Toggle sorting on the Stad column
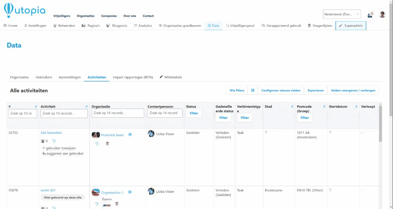Screen dimensions: 393x209 click(x=292, y=107)
